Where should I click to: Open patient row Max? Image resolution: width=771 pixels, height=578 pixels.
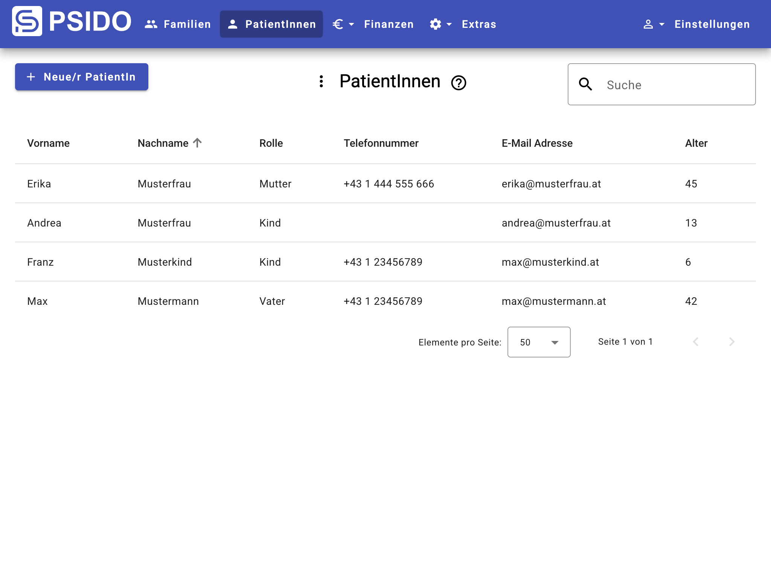385,301
